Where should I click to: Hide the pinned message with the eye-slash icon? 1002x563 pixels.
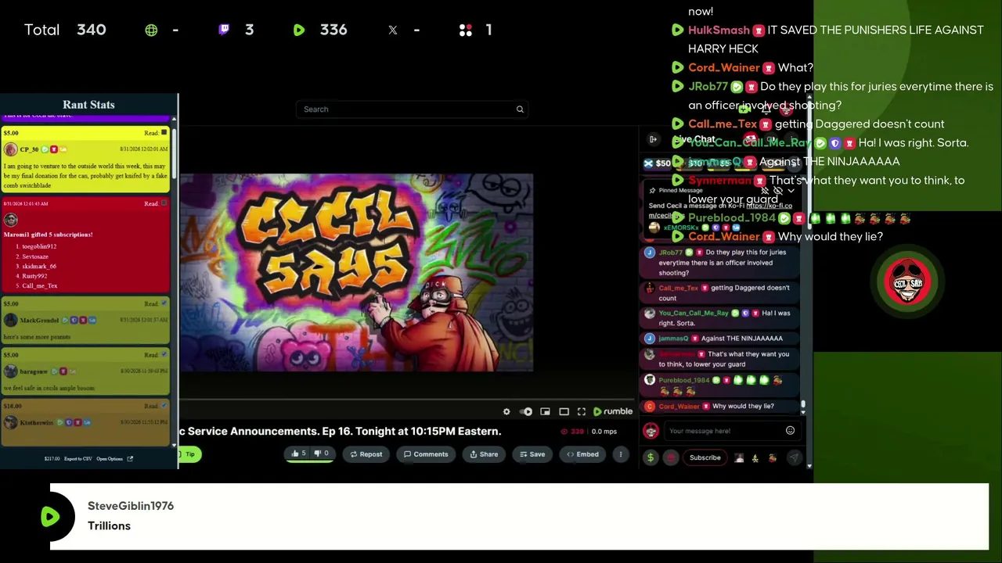[777, 191]
